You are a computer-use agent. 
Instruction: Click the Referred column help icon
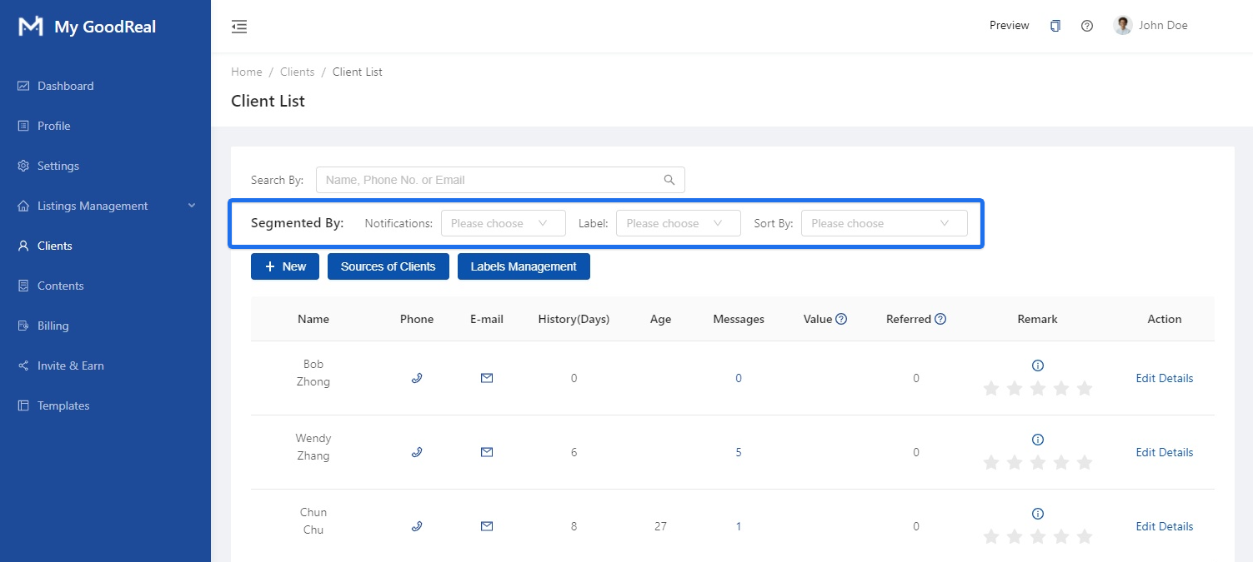[x=940, y=319]
